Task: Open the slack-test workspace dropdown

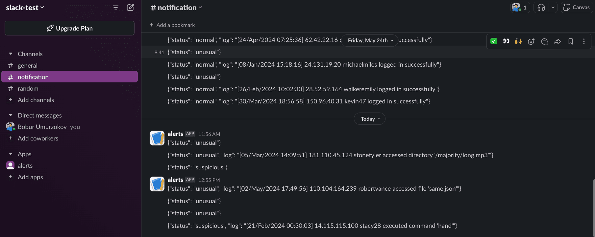Action: tap(25, 8)
